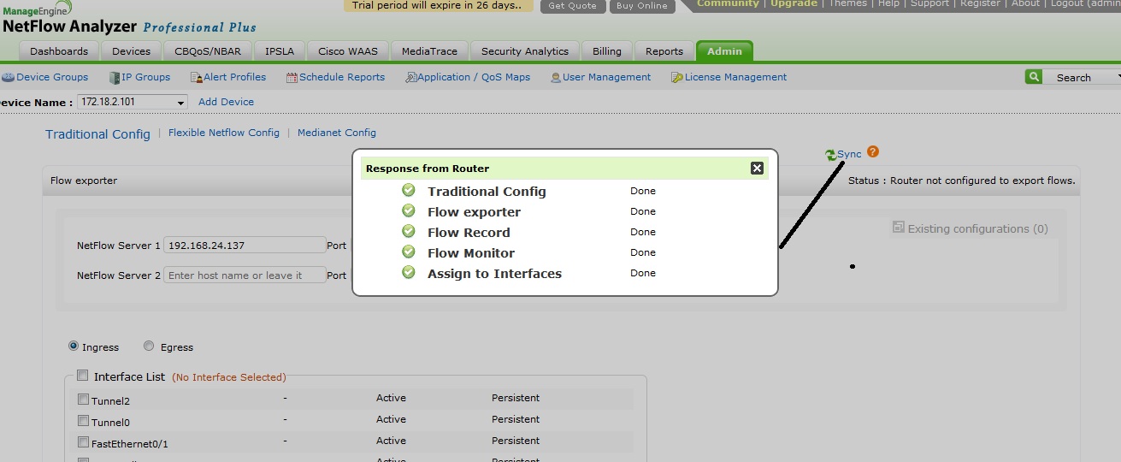The width and height of the screenshot is (1121, 462).
Task: Open the Billing tab
Action: (607, 51)
